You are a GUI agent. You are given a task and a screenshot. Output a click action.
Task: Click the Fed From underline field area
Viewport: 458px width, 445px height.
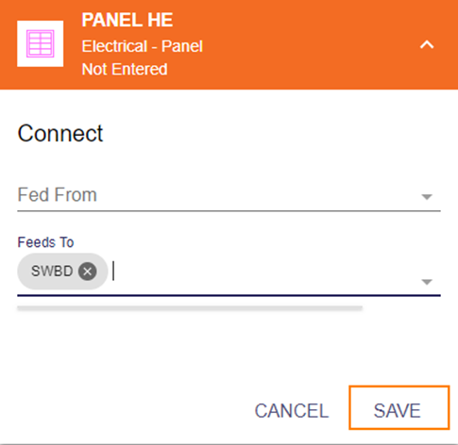[x=229, y=195]
